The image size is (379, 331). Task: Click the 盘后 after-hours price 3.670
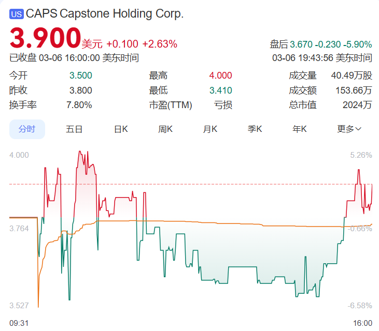click(301, 44)
